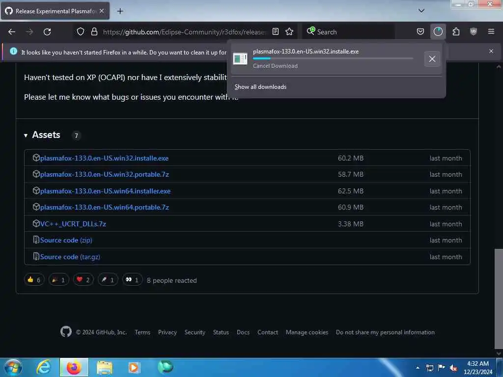This screenshot has width=503, height=377.
Task: Reload the current page
Action: pos(47,32)
